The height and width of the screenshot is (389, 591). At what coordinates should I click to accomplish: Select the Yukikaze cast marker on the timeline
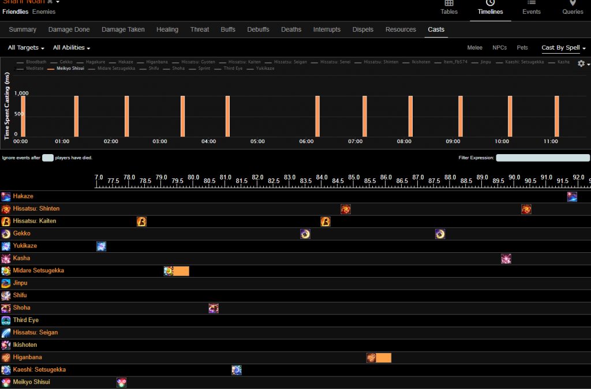(x=102, y=246)
